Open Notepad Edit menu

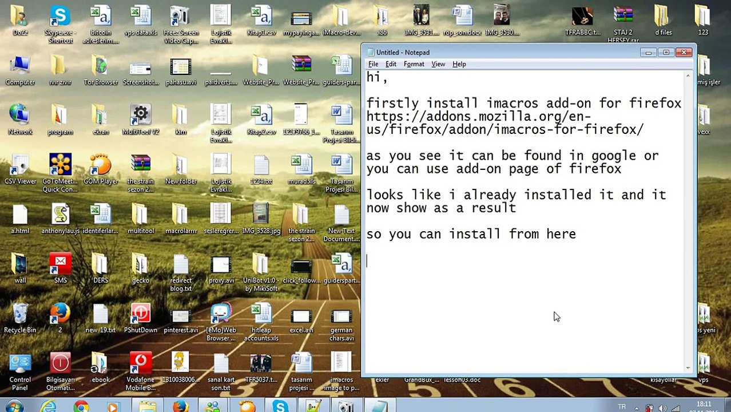point(391,64)
